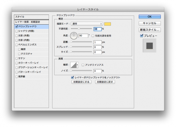Click the opacity field showing 38

point(98,29)
